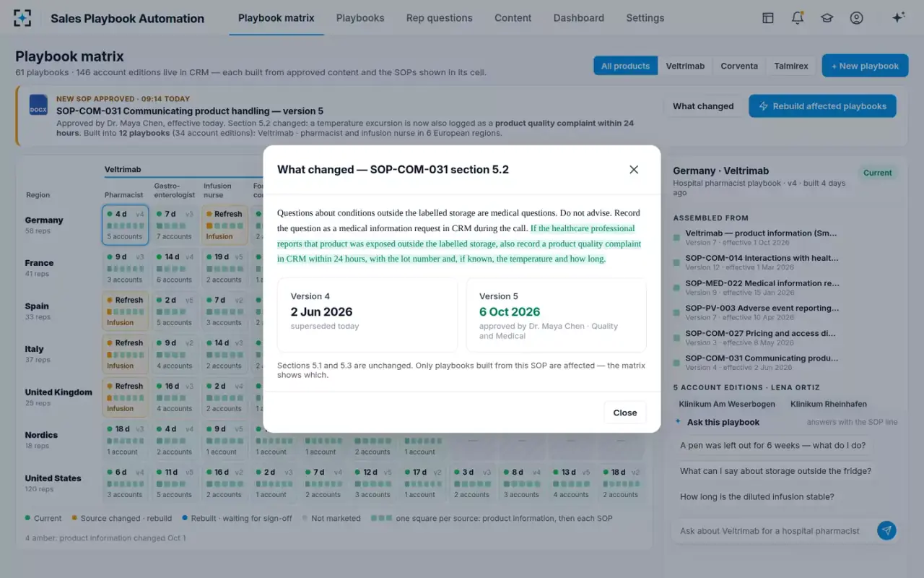Screen dimensions: 924x578
Task: Click the DOCX file icon in the SOP banner
Action: pyautogui.click(x=38, y=104)
